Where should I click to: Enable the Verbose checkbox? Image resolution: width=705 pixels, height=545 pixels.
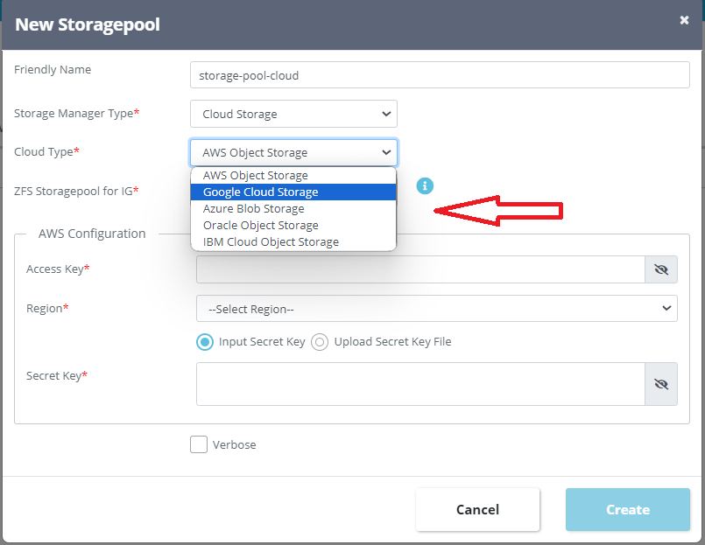click(199, 444)
